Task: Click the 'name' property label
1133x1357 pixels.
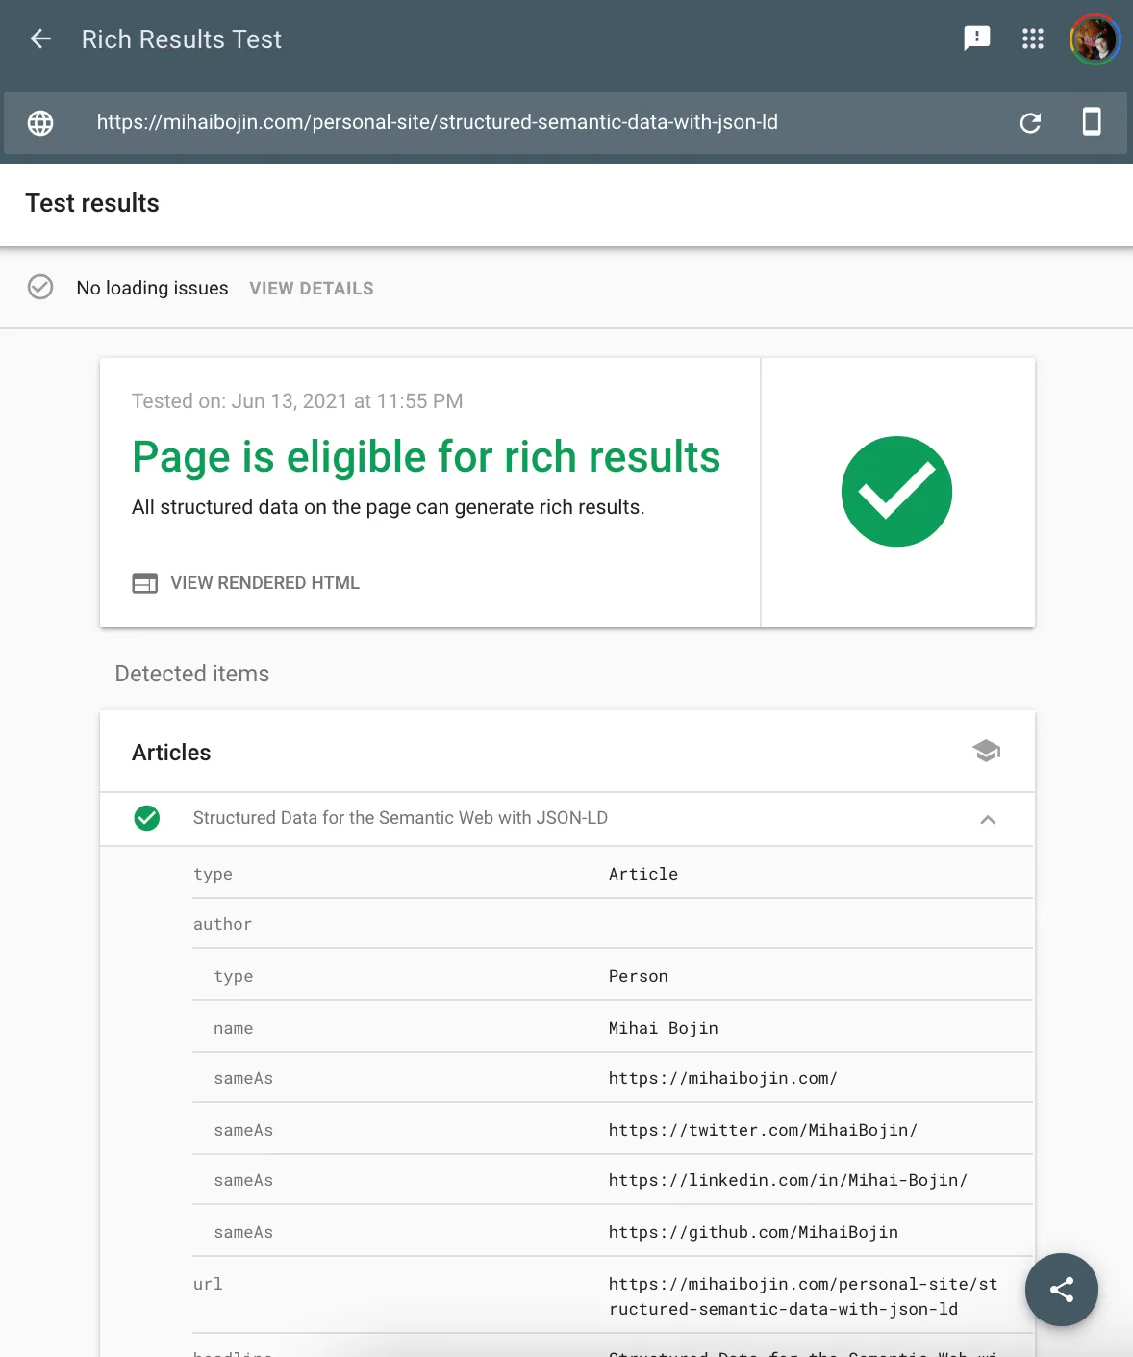Action: click(234, 1028)
